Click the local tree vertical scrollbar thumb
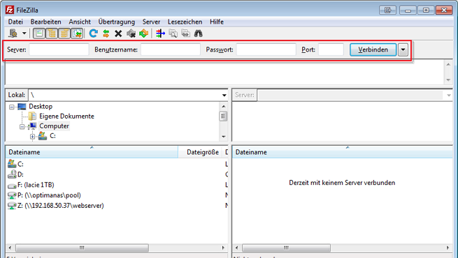Image resolution: width=458 pixels, height=258 pixels. click(x=223, y=116)
